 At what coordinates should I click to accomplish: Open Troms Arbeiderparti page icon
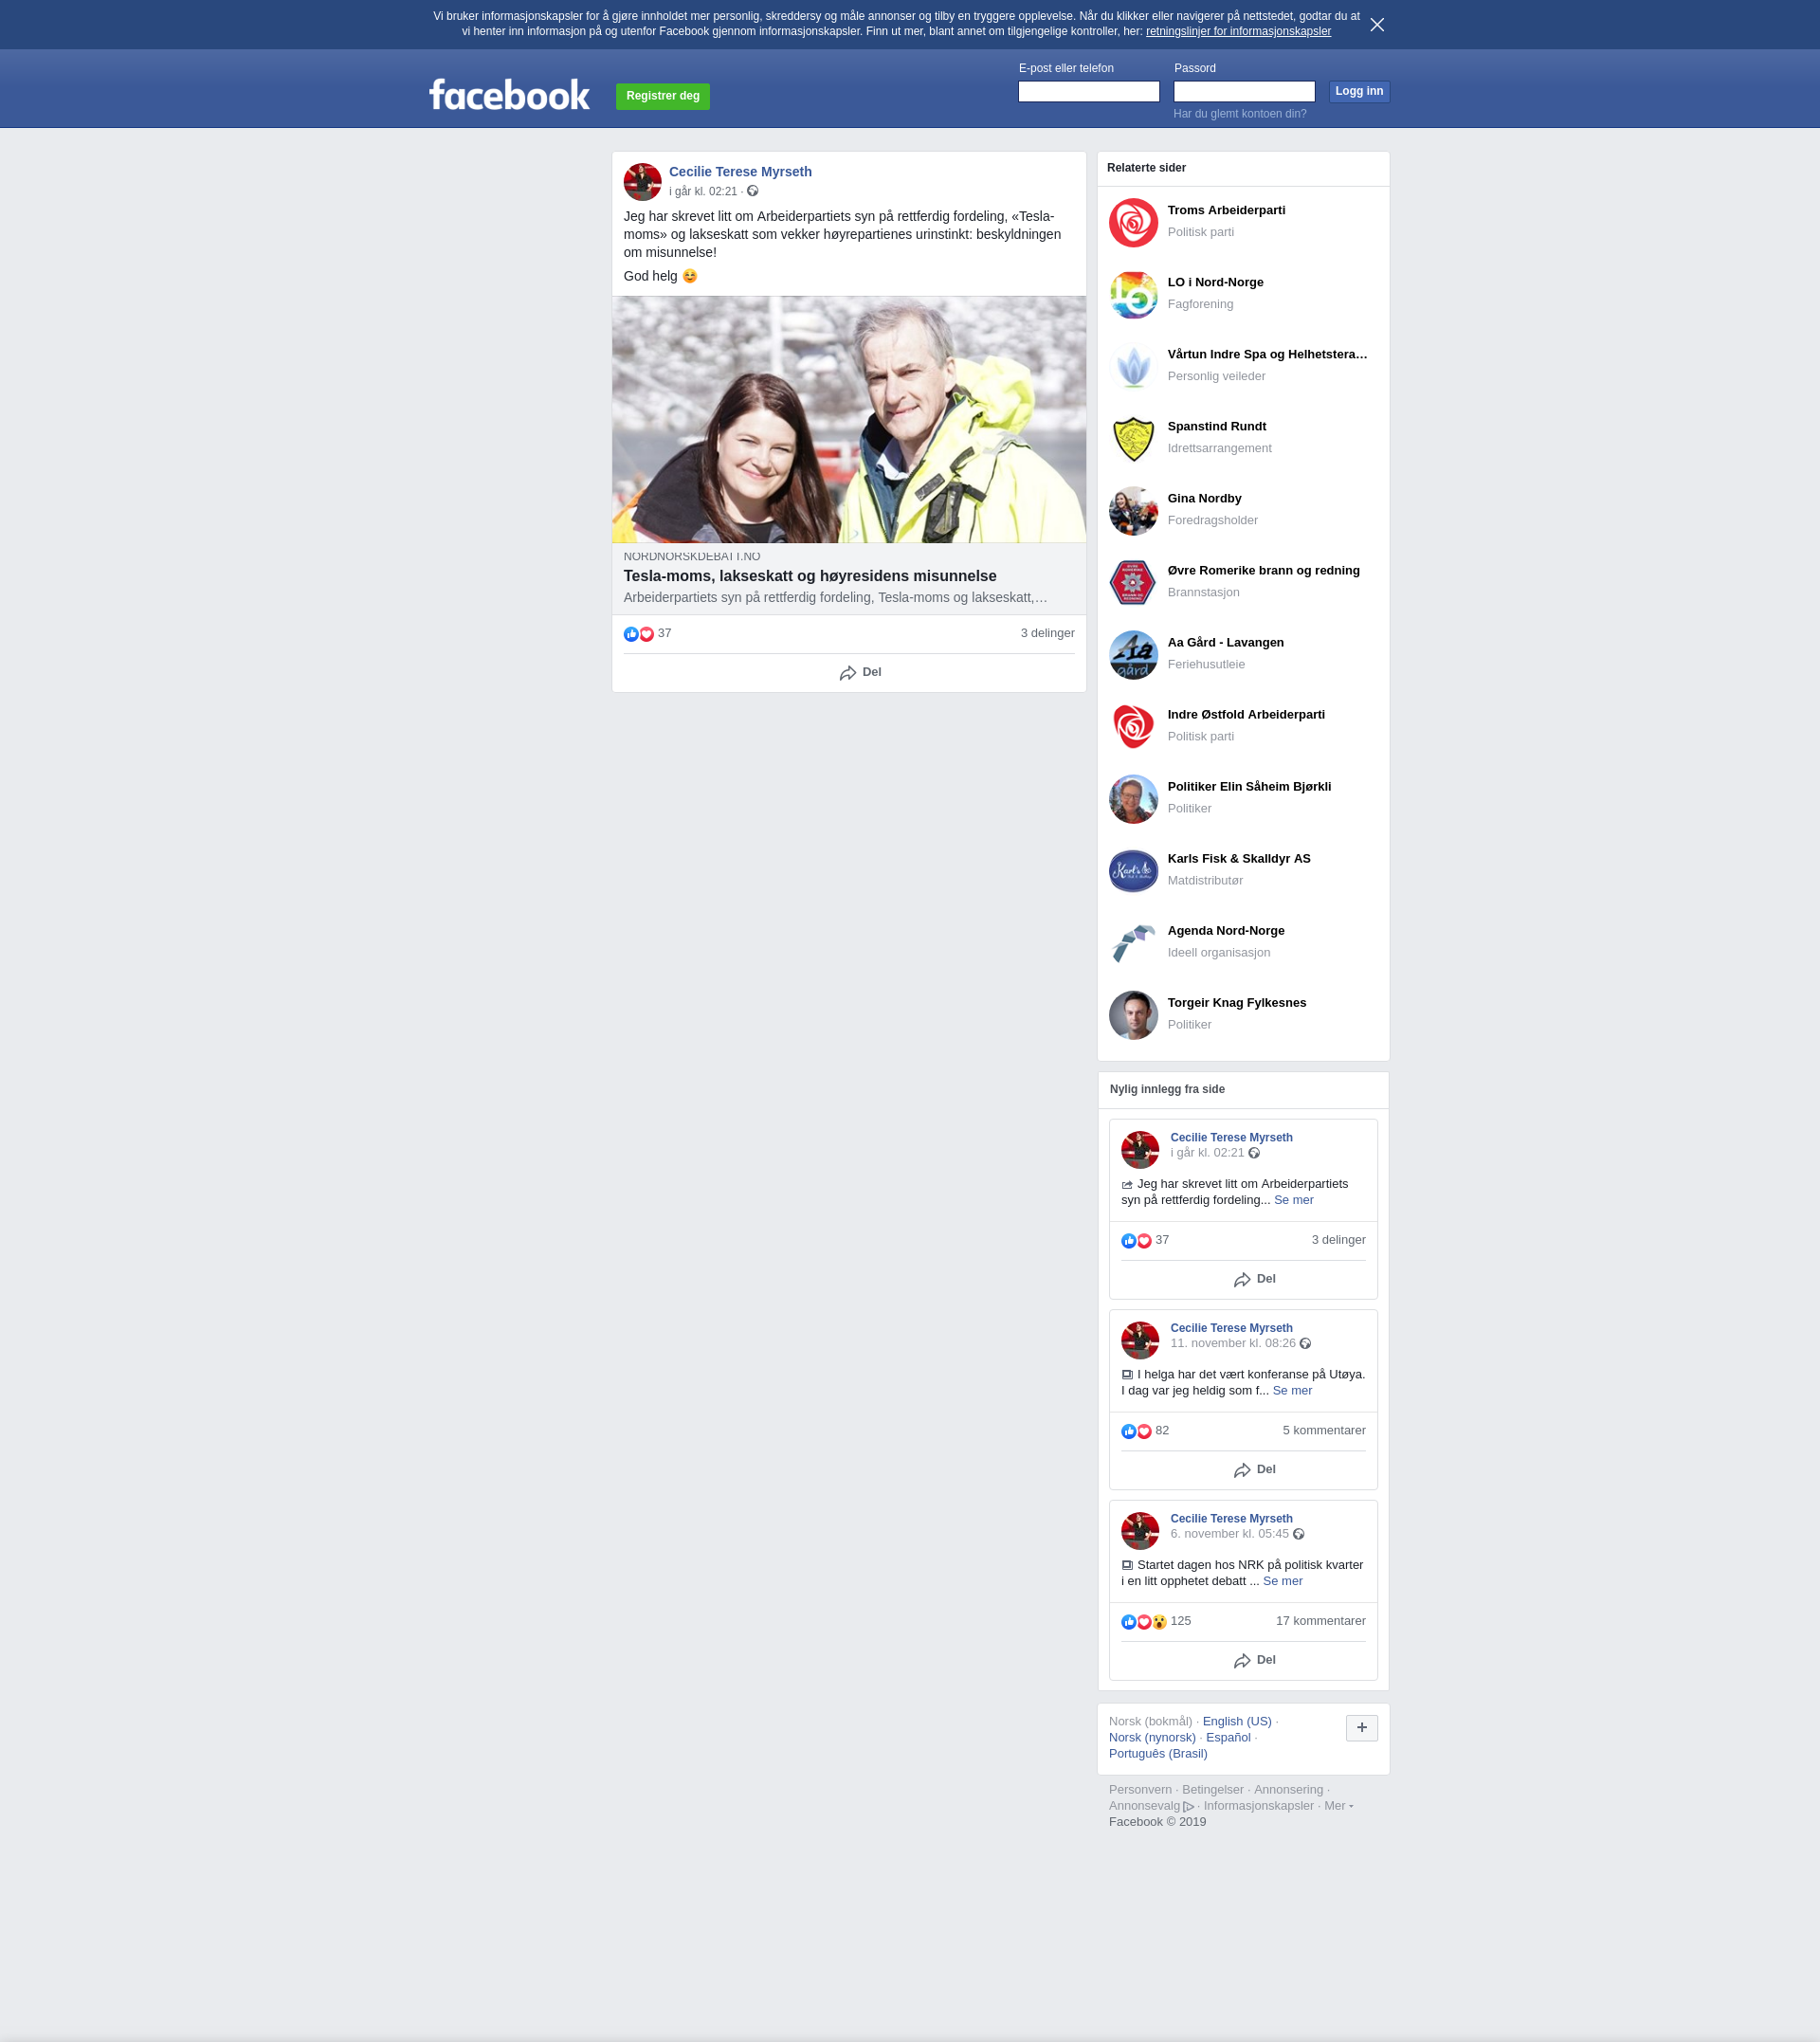click(x=1133, y=222)
